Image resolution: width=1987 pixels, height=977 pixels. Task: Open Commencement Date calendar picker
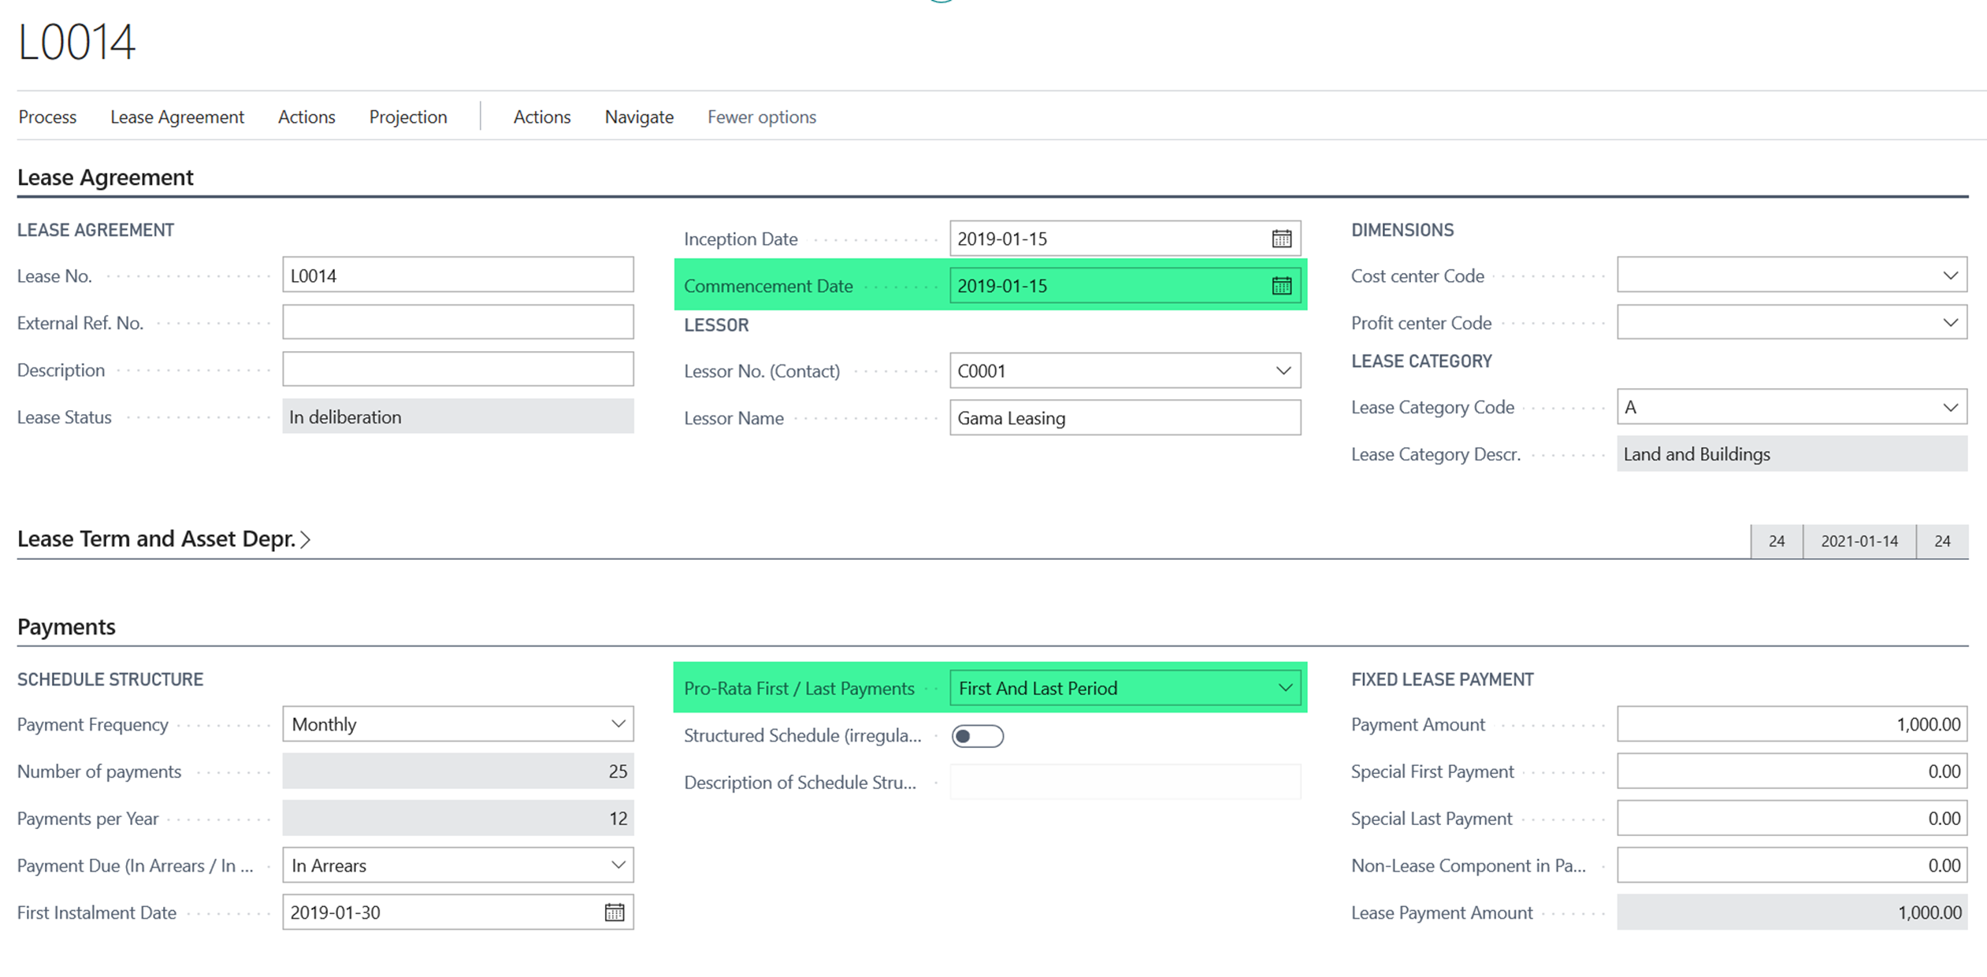[1281, 286]
